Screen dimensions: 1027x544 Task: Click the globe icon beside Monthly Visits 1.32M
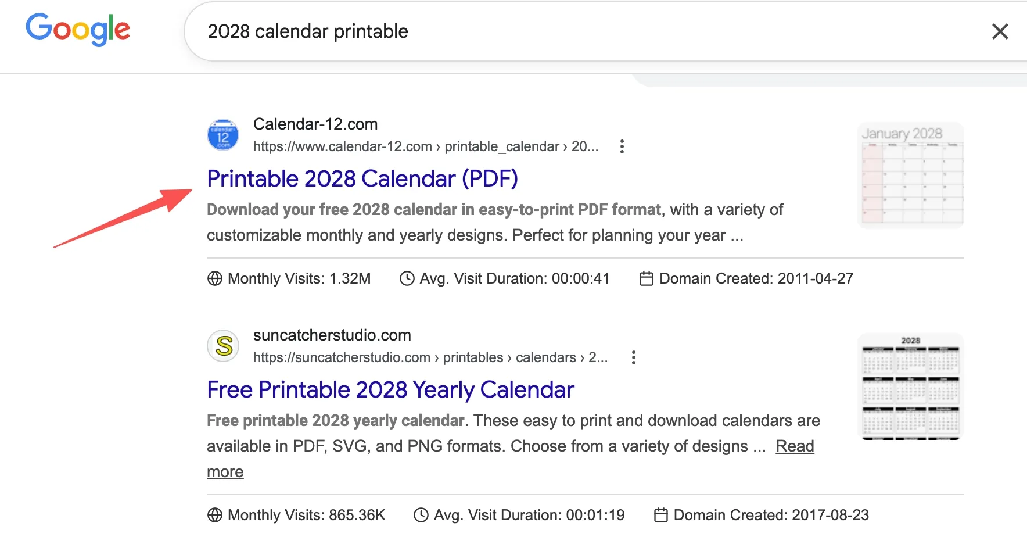point(214,278)
